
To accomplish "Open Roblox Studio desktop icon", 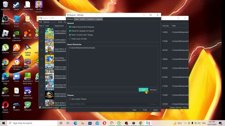I will [17, 21].
